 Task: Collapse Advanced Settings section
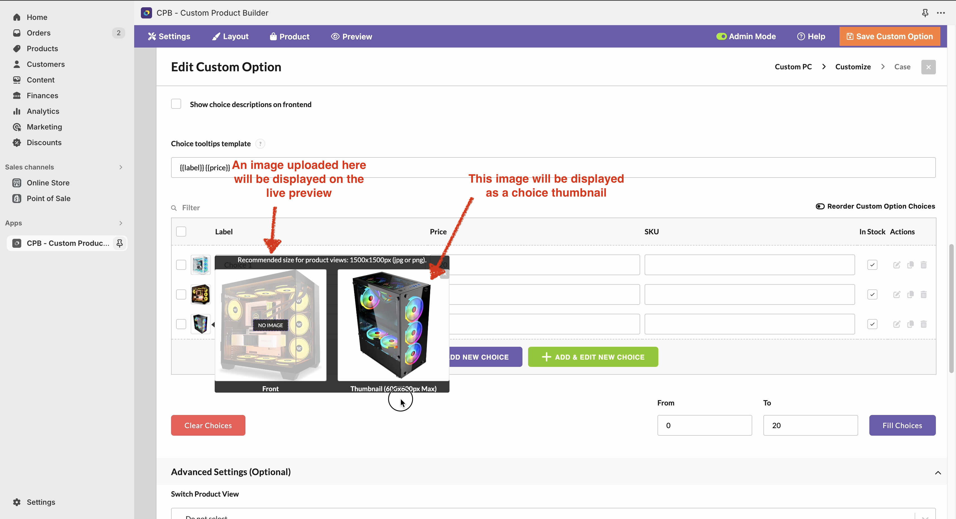click(938, 473)
